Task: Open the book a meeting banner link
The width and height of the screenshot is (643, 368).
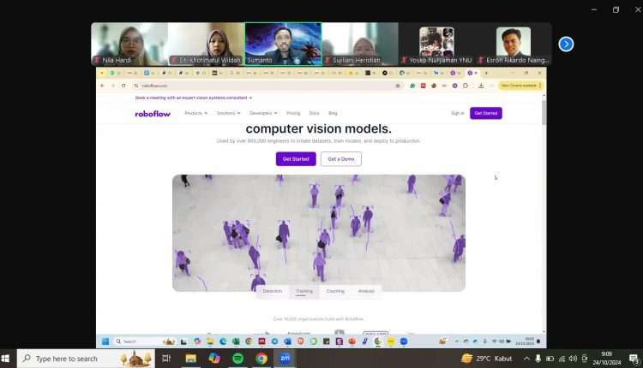Action: [194, 98]
